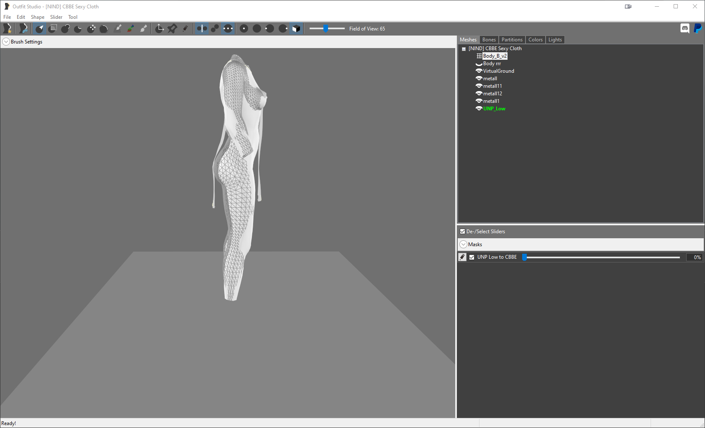Select the UNP_Low reference mesh
The height and width of the screenshot is (428, 705).
point(494,109)
